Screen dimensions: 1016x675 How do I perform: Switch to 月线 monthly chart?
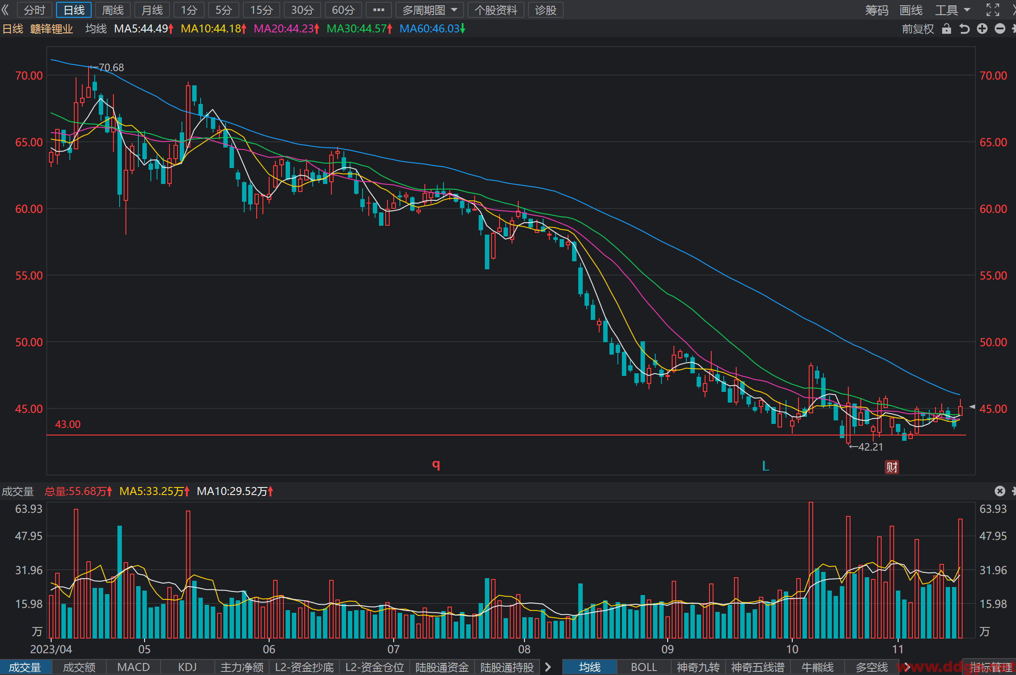152,10
